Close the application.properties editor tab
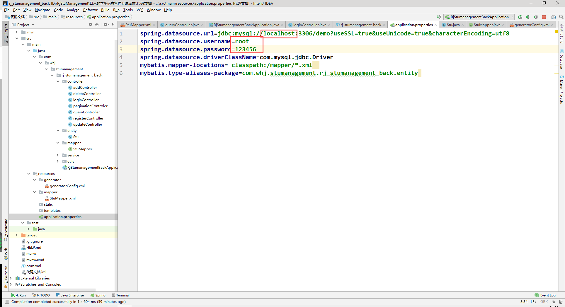The width and height of the screenshot is (565, 307). tap(436, 25)
